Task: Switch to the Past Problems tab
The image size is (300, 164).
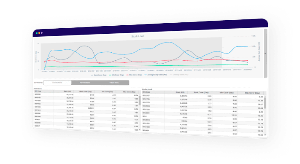Action: pos(85,83)
